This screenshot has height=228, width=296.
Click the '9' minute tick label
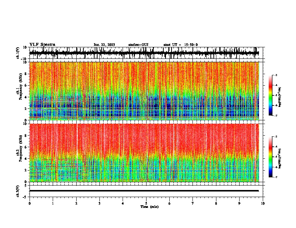239,203
